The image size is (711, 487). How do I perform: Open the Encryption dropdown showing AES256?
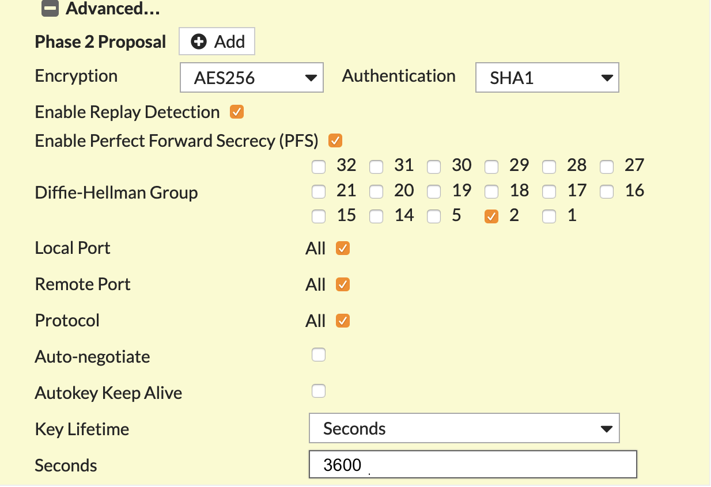[x=252, y=77]
